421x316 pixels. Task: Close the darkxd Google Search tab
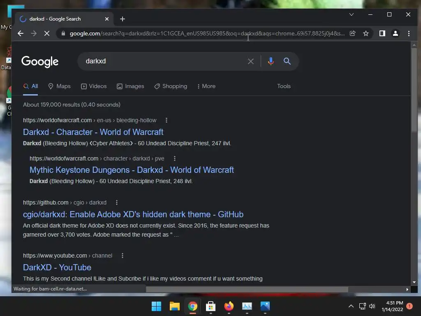pyautogui.click(x=107, y=19)
